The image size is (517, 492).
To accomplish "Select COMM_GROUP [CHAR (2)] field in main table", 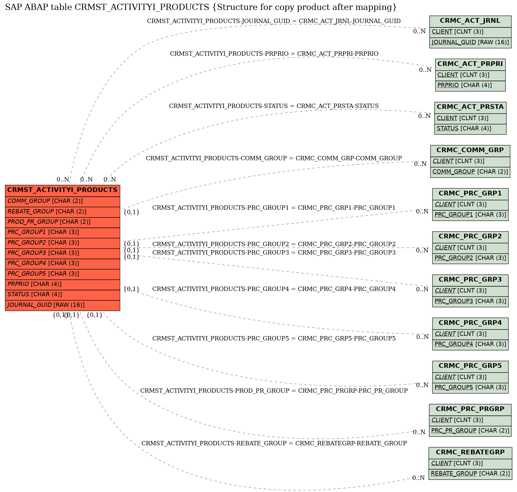I will tap(62, 201).
